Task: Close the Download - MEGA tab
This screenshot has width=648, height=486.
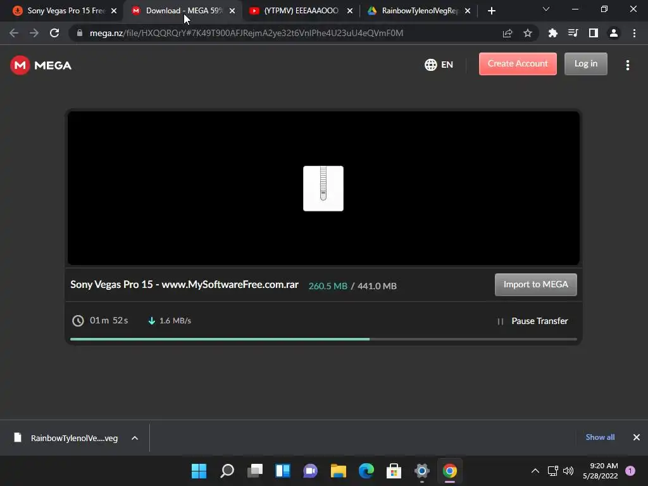Action: (232, 11)
